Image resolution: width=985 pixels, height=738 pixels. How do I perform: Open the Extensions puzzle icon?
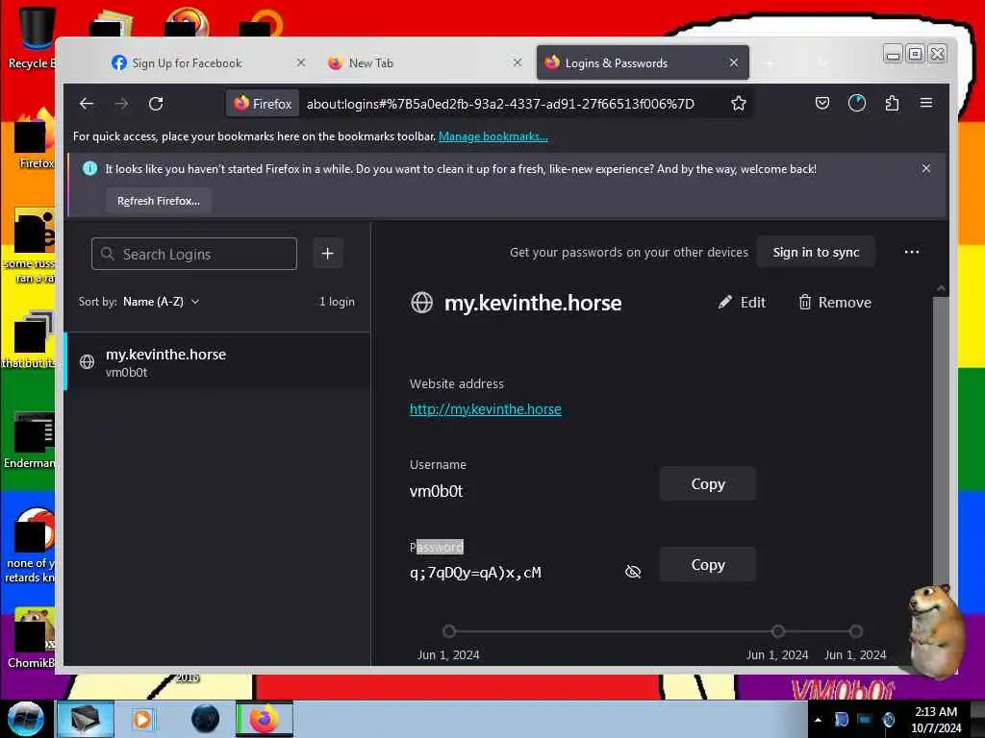point(892,103)
